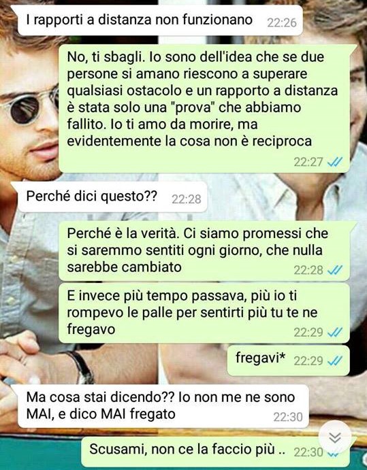Tap the 'Ma cosa stai dicendo??' message

tap(163, 406)
